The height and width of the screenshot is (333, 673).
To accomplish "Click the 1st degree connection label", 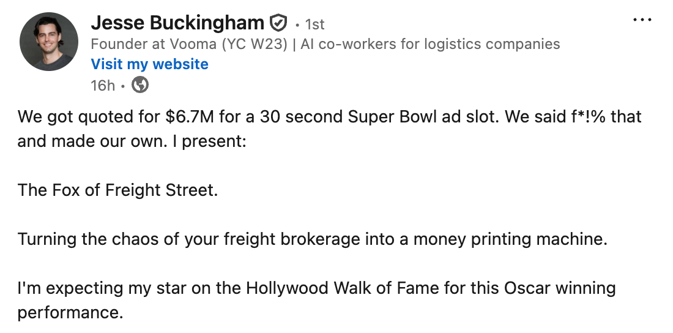I will (314, 24).
